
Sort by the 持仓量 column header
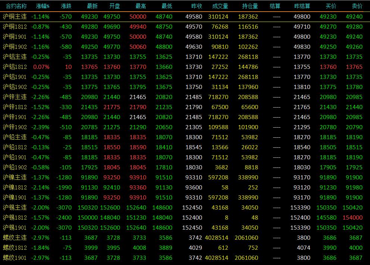(x=250, y=6)
